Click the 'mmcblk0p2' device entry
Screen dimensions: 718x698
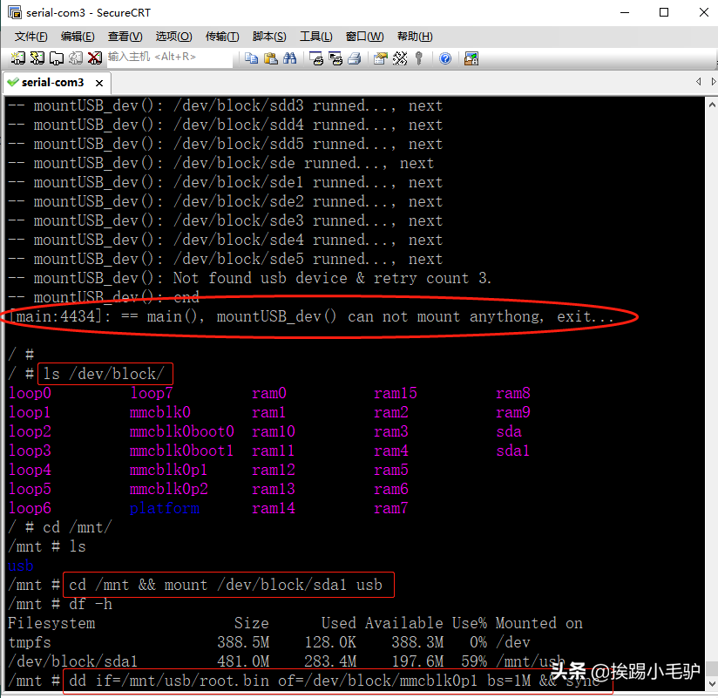click(168, 489)
